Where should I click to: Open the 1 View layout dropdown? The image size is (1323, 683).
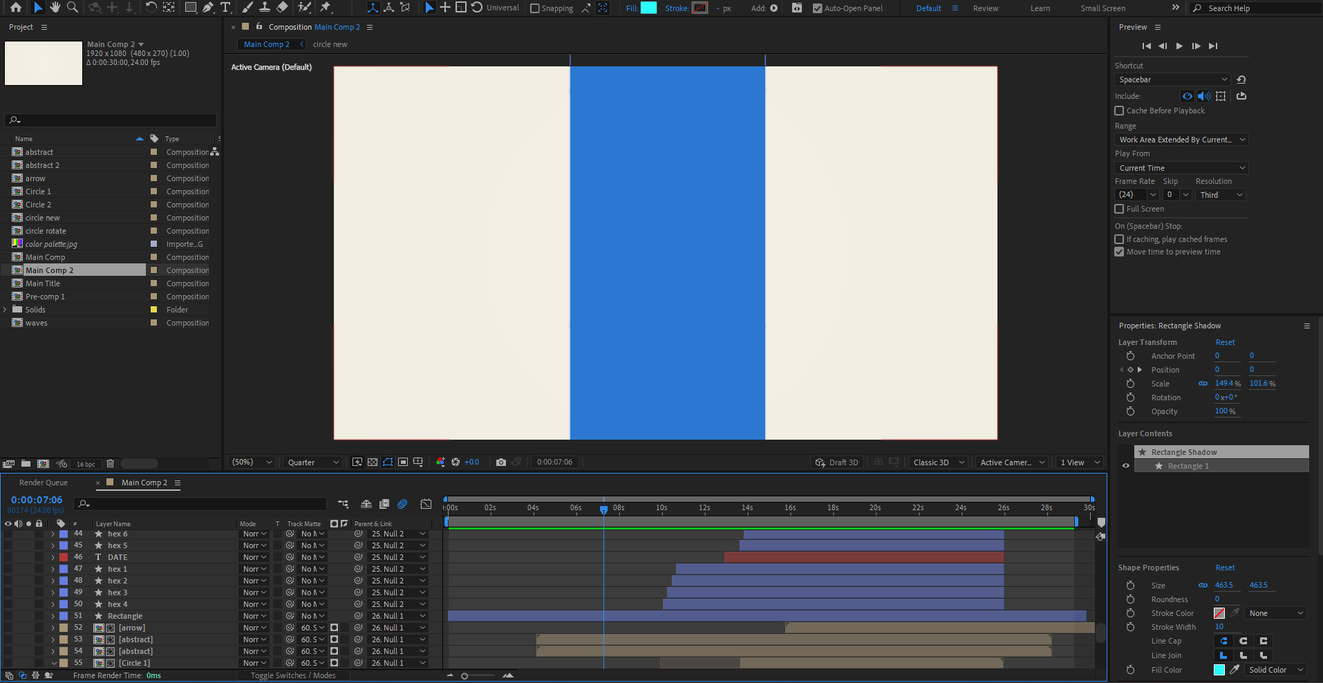coord(1080,462)
